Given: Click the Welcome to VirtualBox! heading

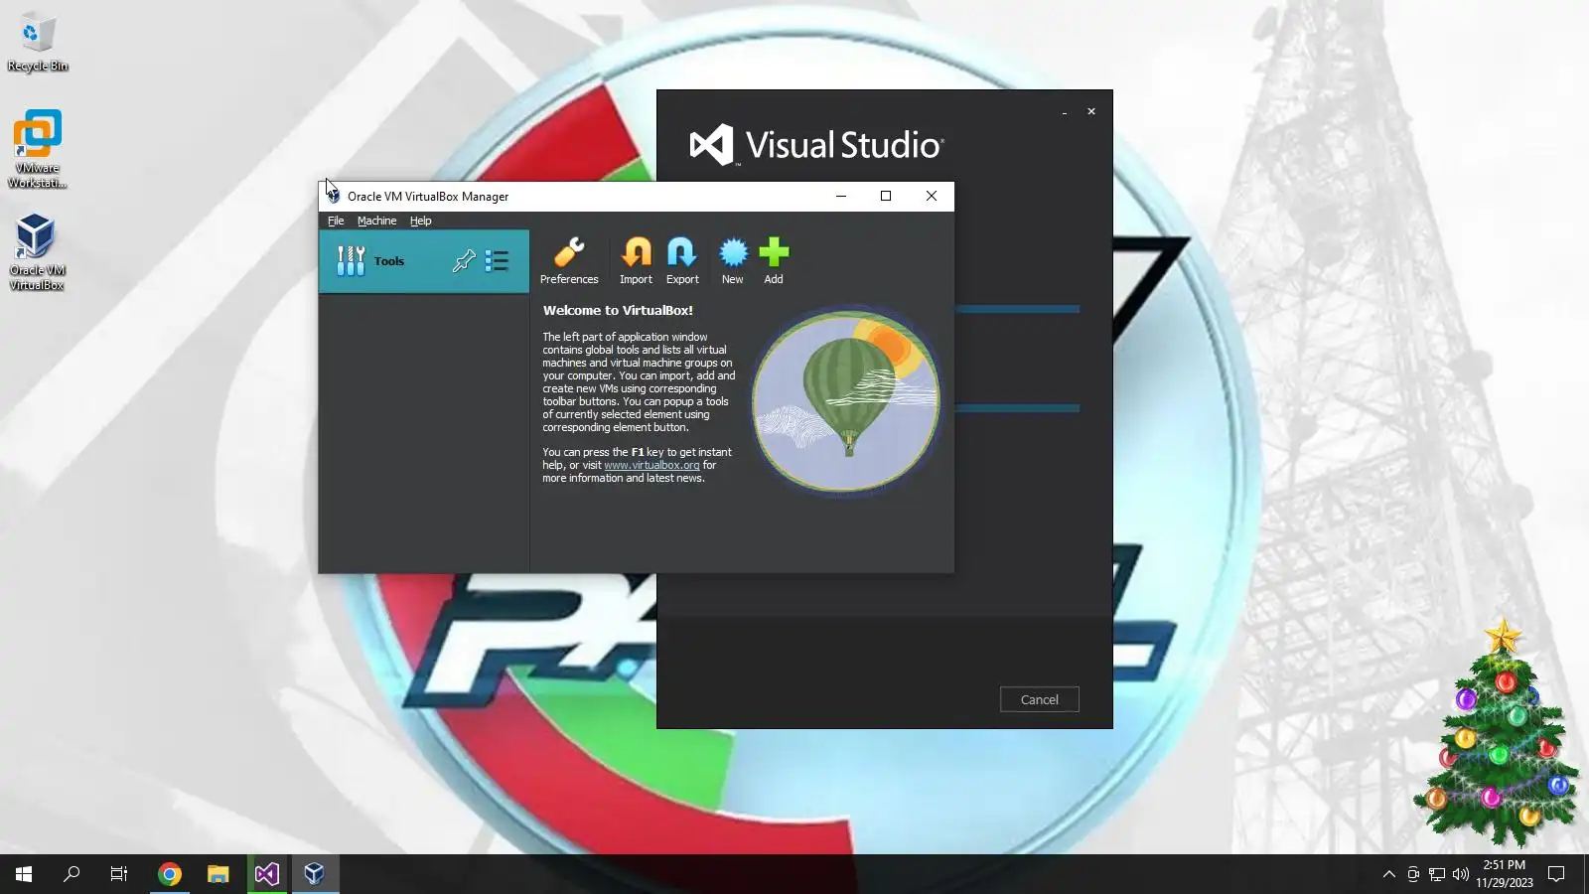Looking at the screenshot, I should point(618,310).
